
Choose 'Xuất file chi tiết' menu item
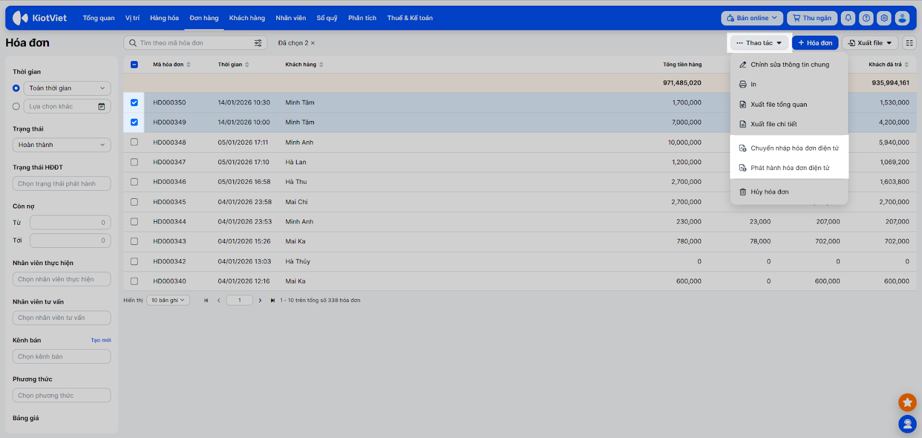[789, 124]
